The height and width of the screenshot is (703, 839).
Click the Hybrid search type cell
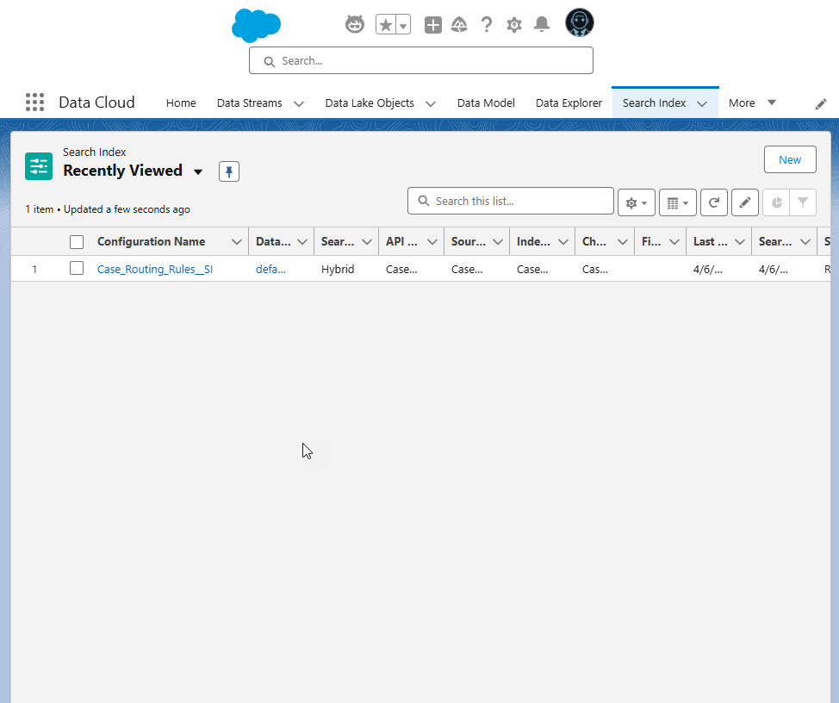(x=338, y=269)
